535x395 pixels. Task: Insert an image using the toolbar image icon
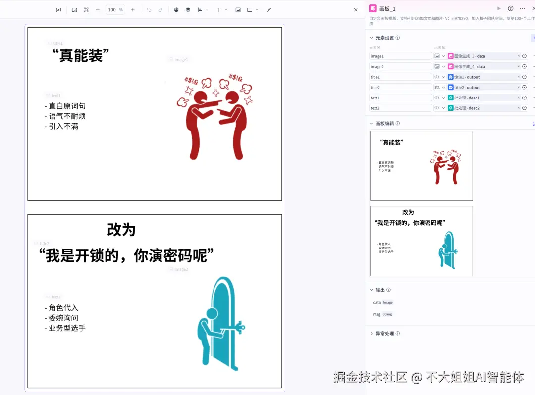[x=238, y=9]
